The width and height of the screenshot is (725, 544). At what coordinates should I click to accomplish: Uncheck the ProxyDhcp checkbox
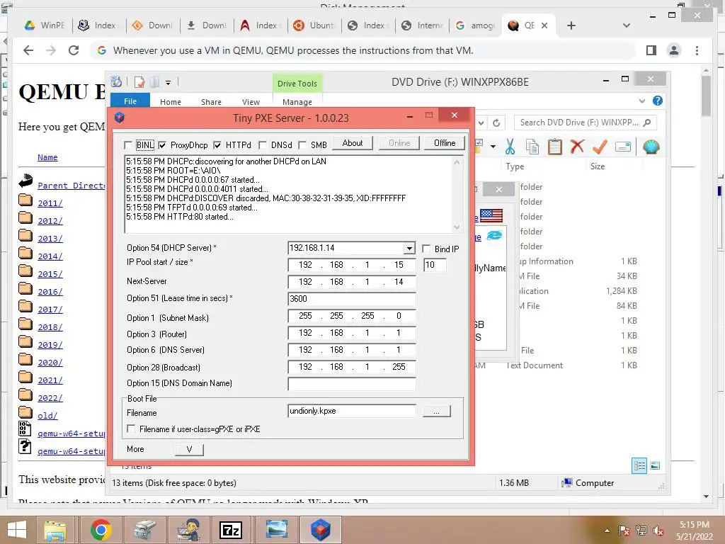162,145
